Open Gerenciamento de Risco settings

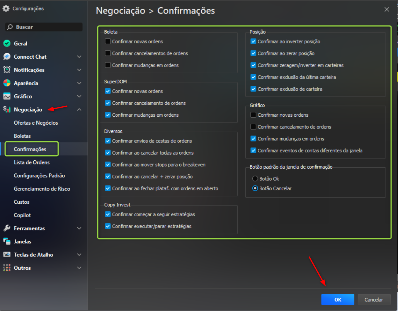point(42,189)
